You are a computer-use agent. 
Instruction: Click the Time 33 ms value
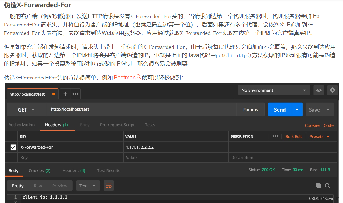[x=298, y=170]
